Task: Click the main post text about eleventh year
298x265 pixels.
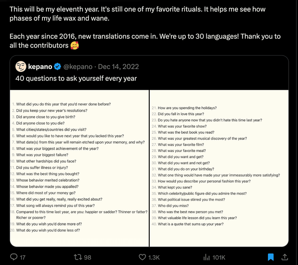Action: click(137, 14)
